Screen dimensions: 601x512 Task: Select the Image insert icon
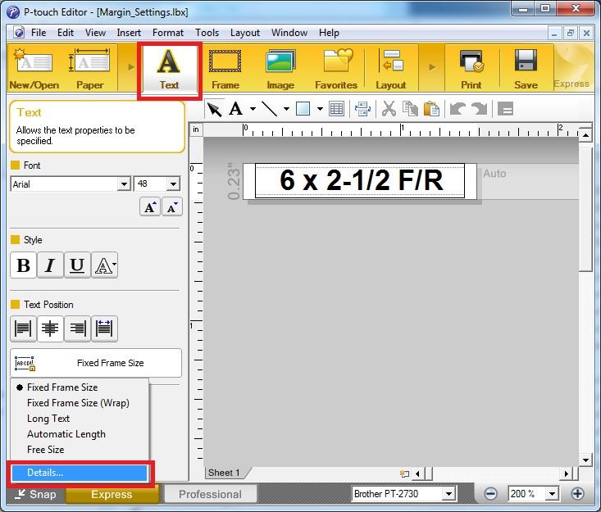coord(280,68)
